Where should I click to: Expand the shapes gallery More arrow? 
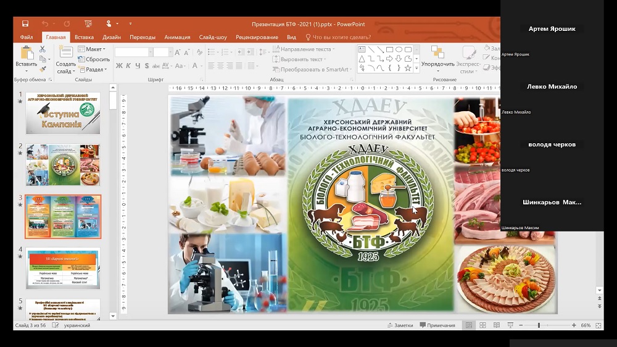click(x=416, y=69)
